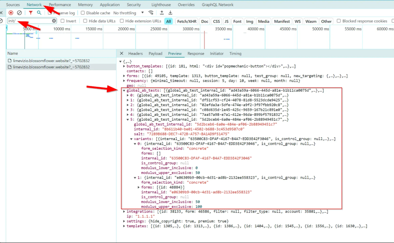Open the Memory panel
The image size is (394, 243).
click(86, 5)
